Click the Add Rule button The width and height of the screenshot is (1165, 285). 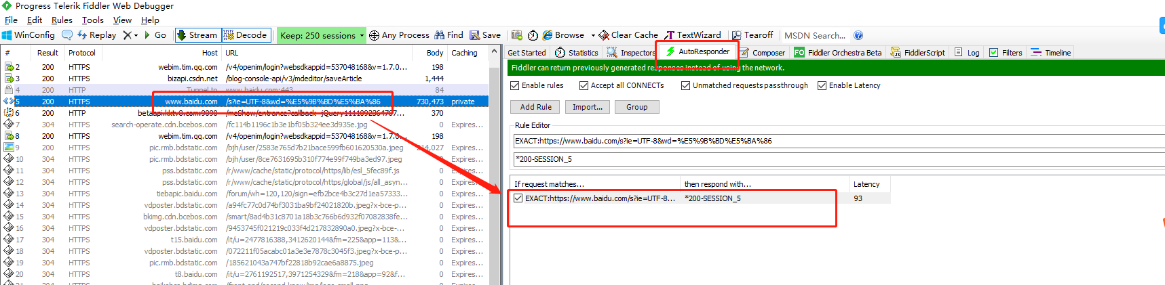point(535,107)
